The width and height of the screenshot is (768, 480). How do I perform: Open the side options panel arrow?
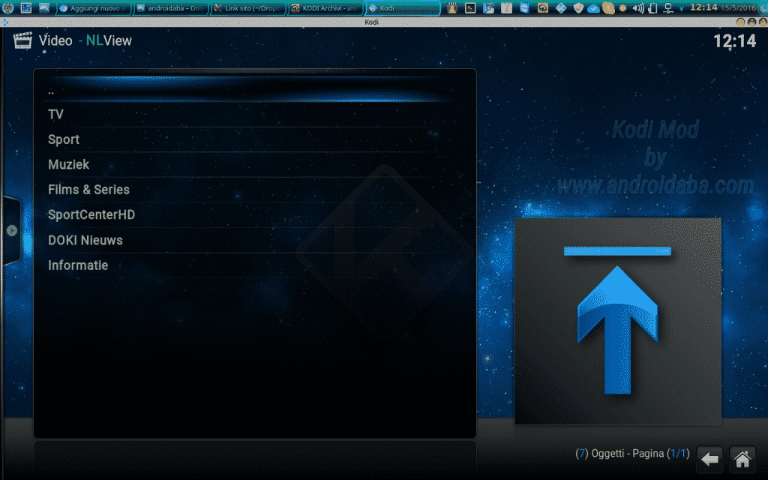click(x=12, y=230)
